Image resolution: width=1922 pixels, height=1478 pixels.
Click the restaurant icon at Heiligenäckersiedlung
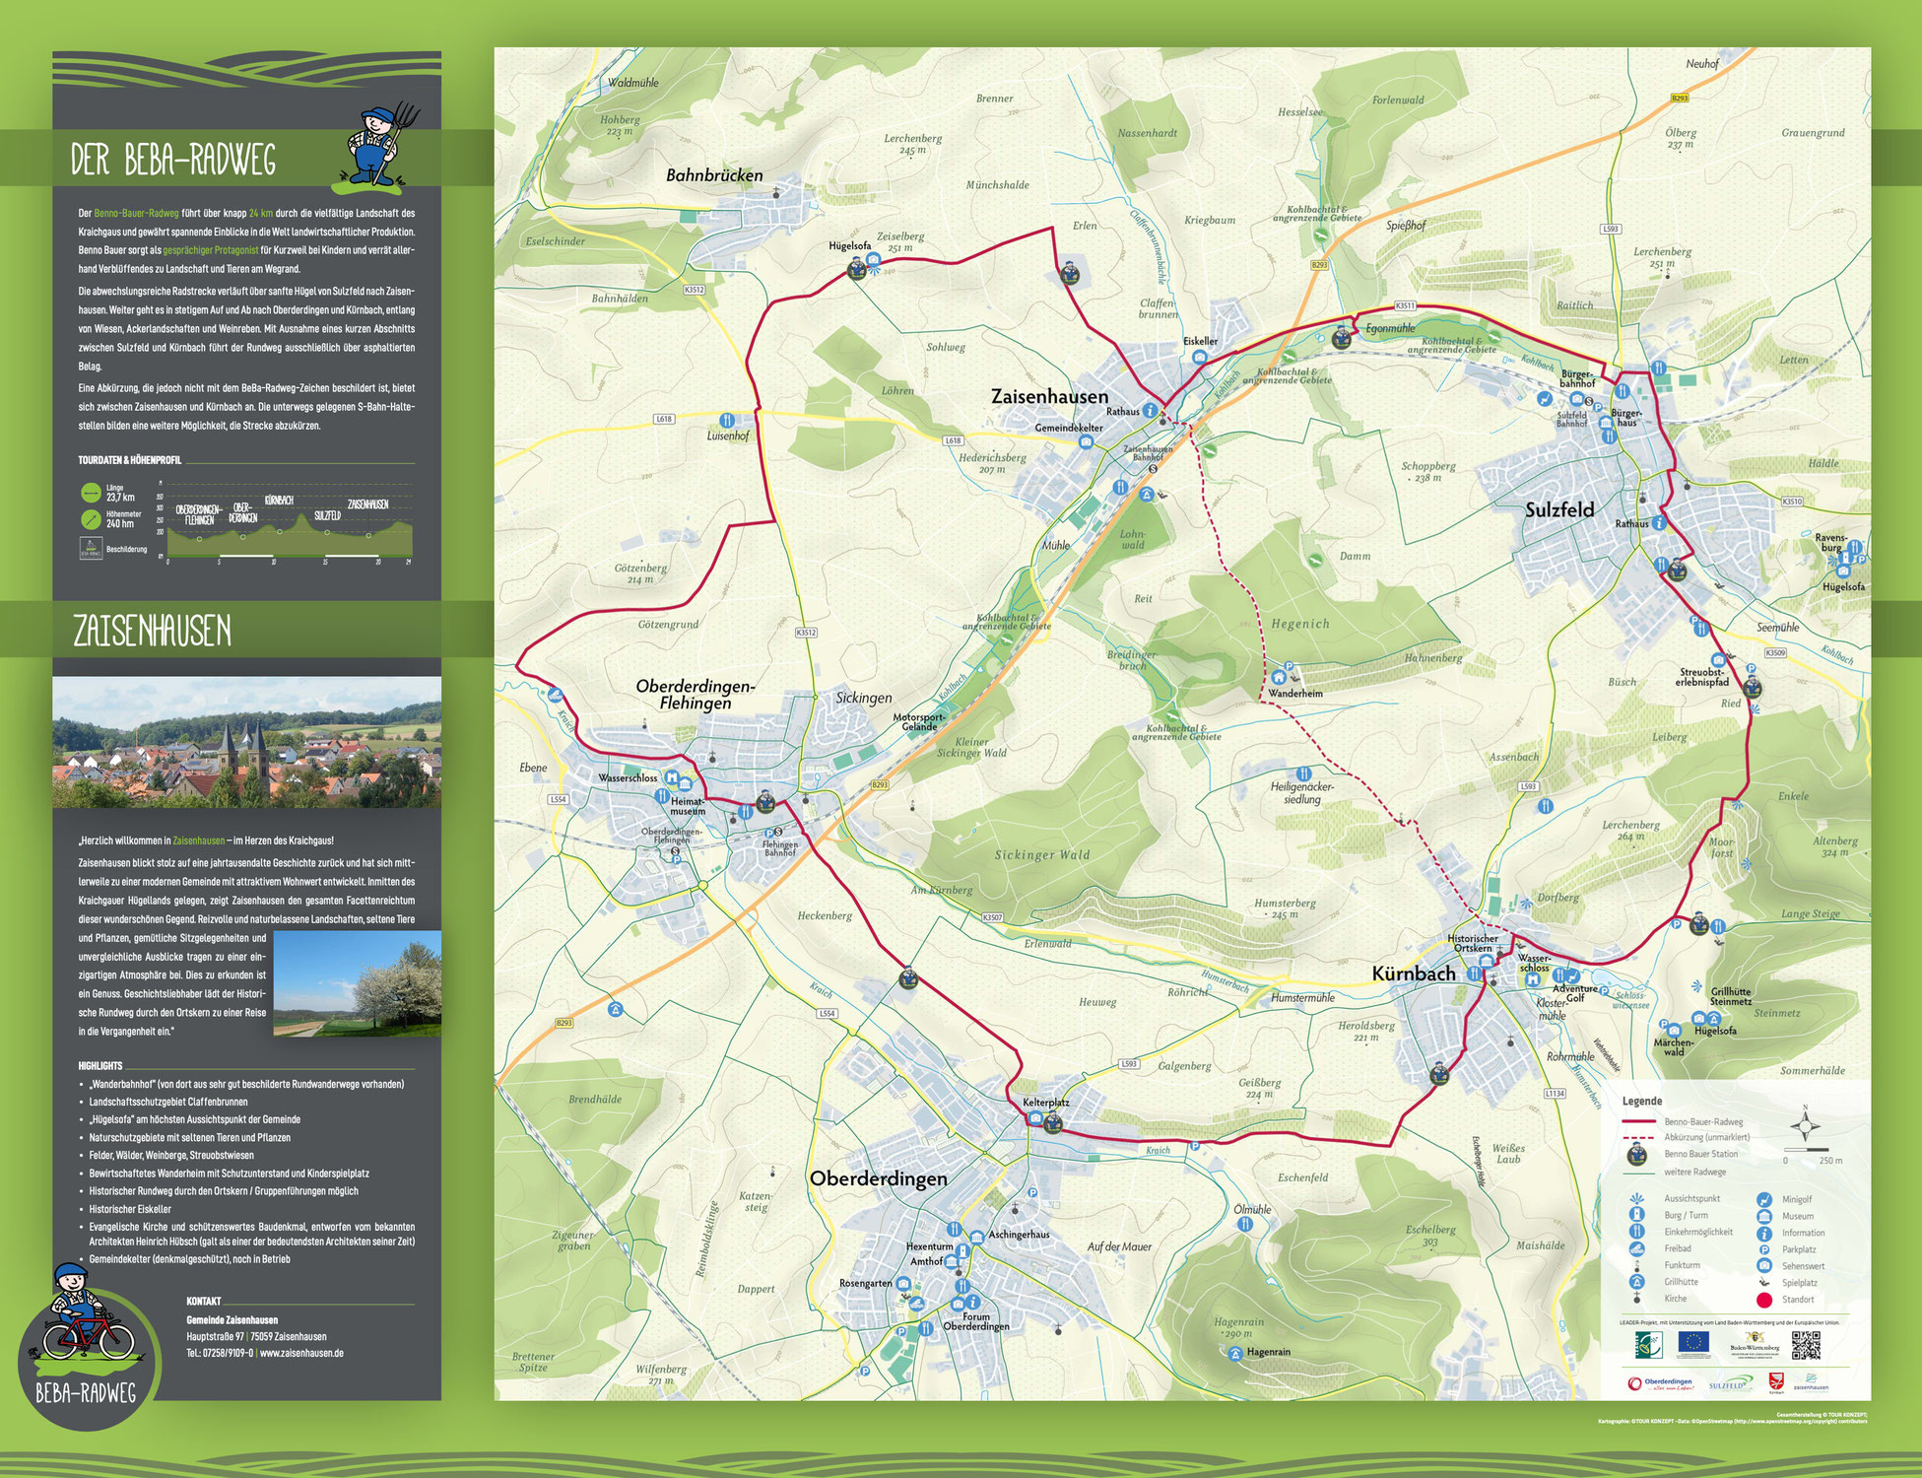click(x=1302, y=773)
